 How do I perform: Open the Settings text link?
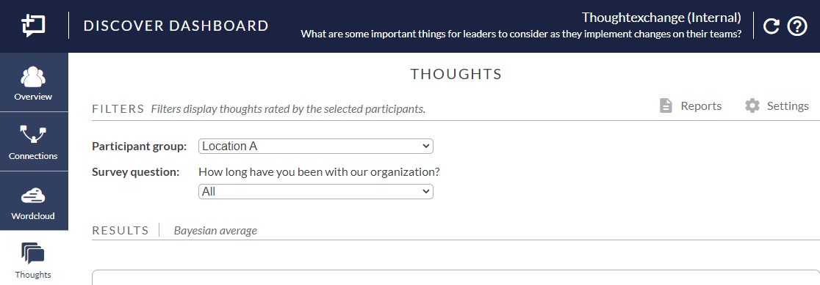tap(788, 106)
